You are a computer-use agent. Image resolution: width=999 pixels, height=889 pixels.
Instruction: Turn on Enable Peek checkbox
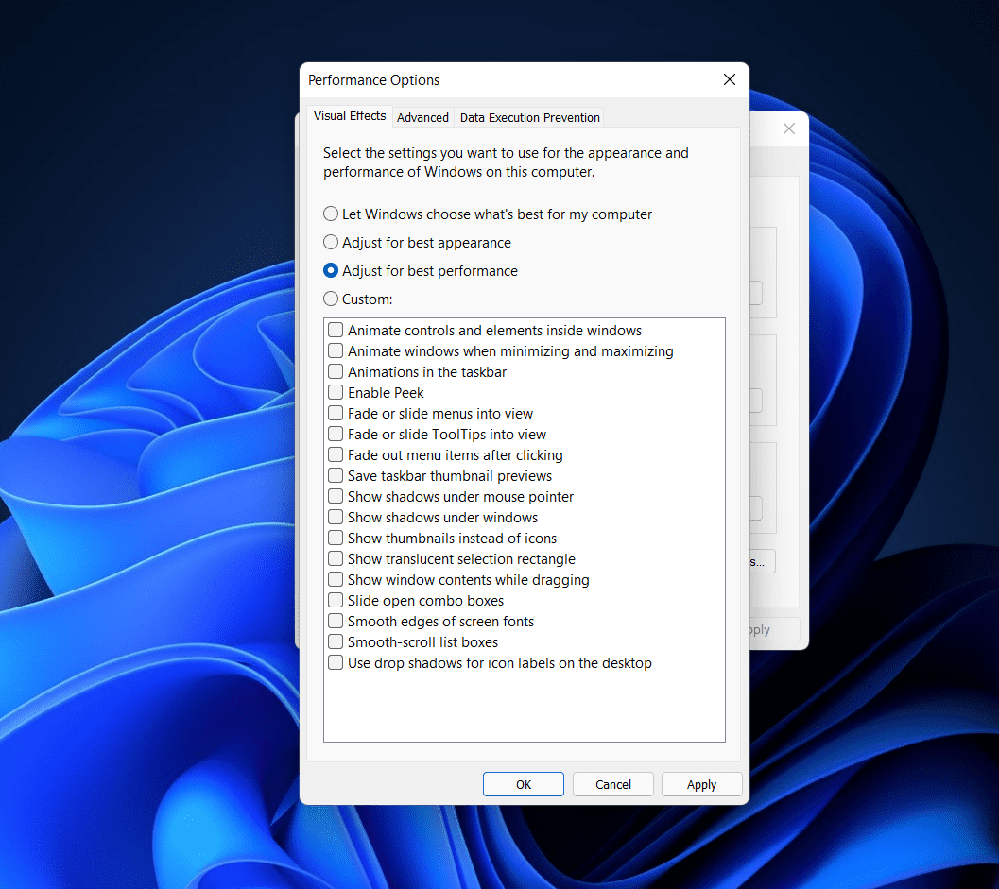pos(336,393)
